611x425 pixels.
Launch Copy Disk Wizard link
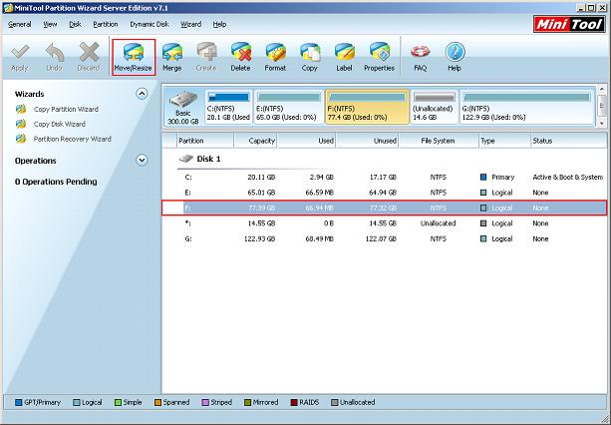point(59,124)
